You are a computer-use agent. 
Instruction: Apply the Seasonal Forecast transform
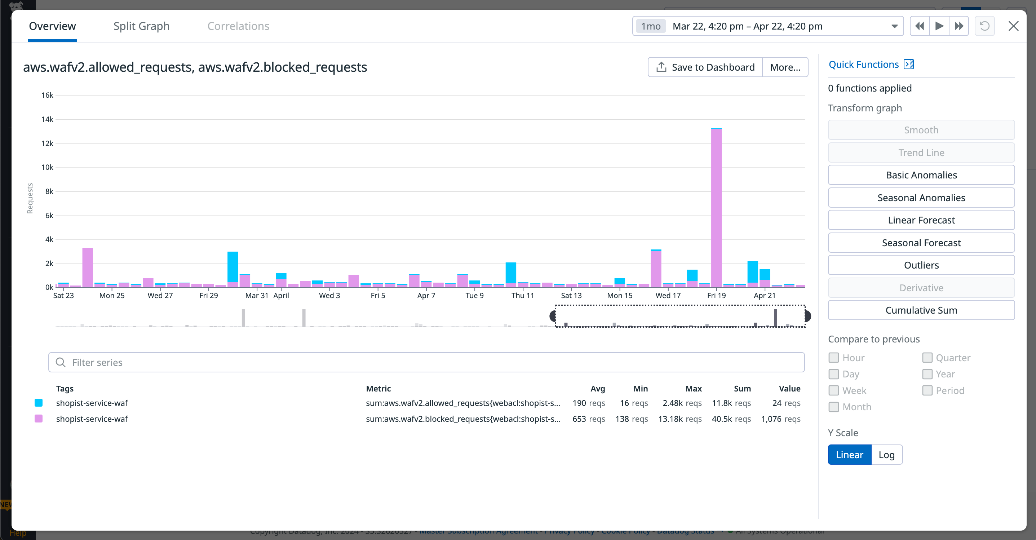click(x=921, y=243)
